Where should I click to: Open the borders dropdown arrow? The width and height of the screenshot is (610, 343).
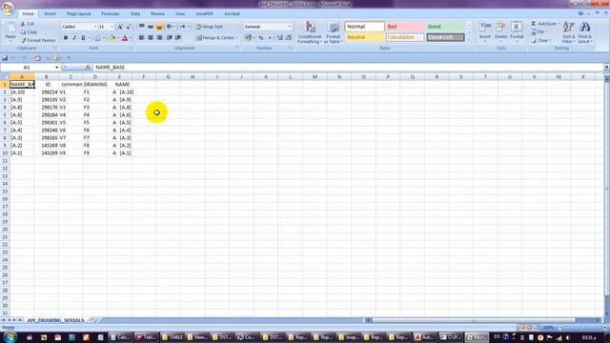(104, 38)
